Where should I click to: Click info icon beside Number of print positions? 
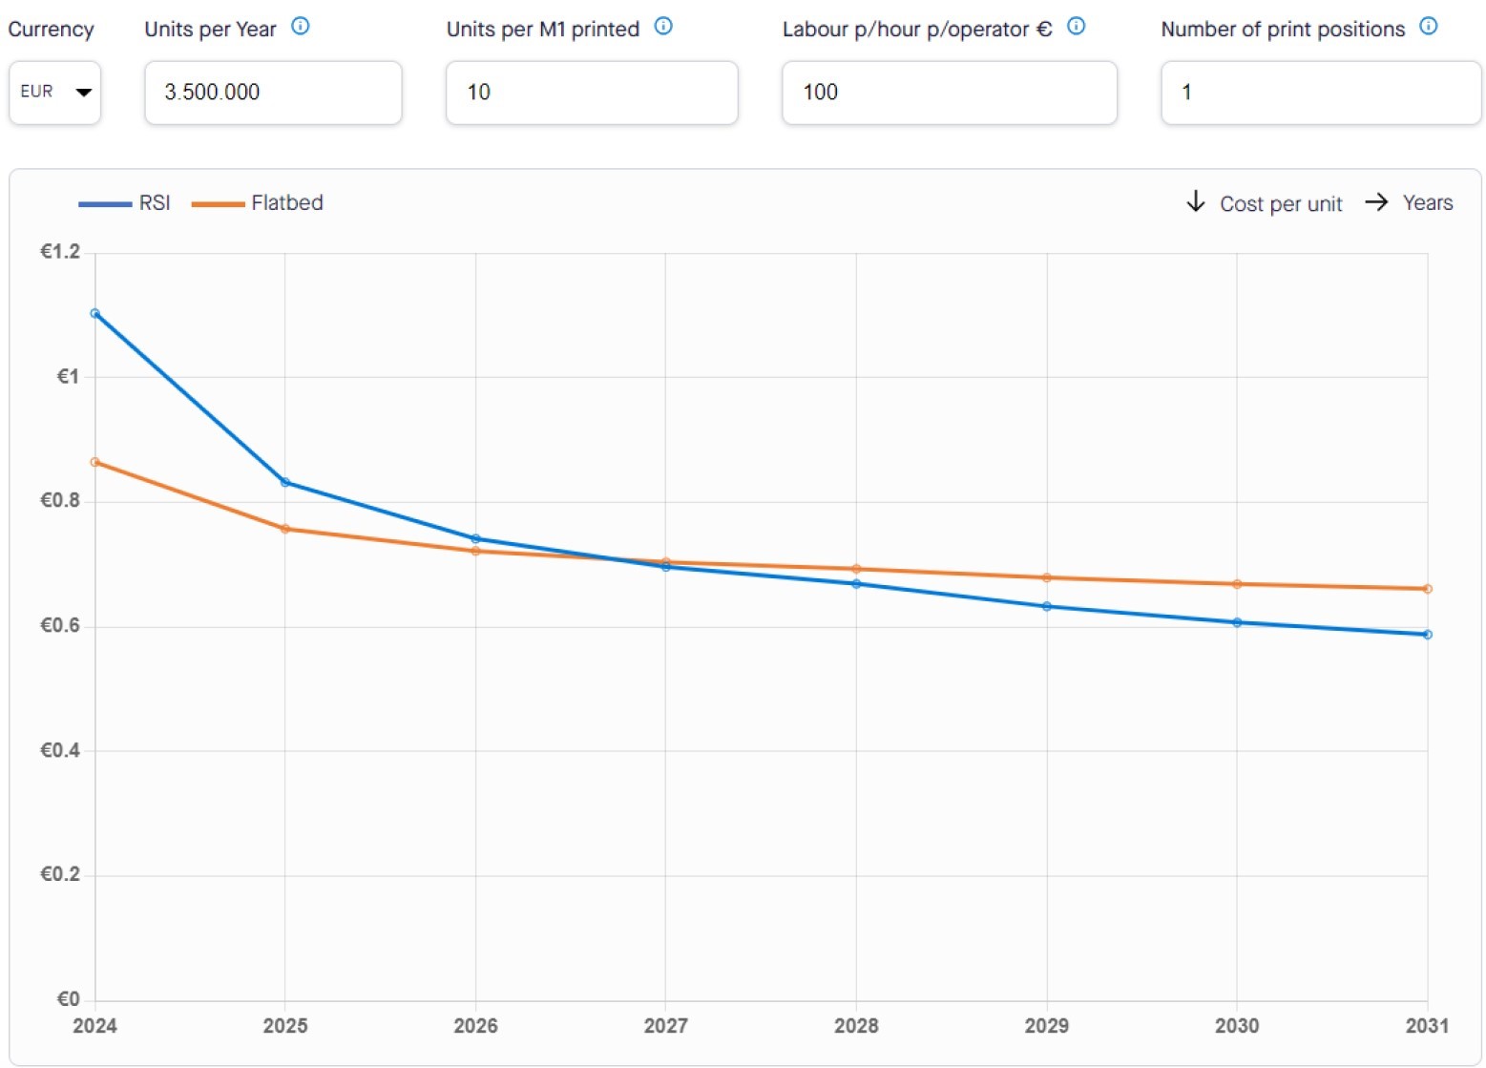pyautogui.click(x=1428, y=27)
